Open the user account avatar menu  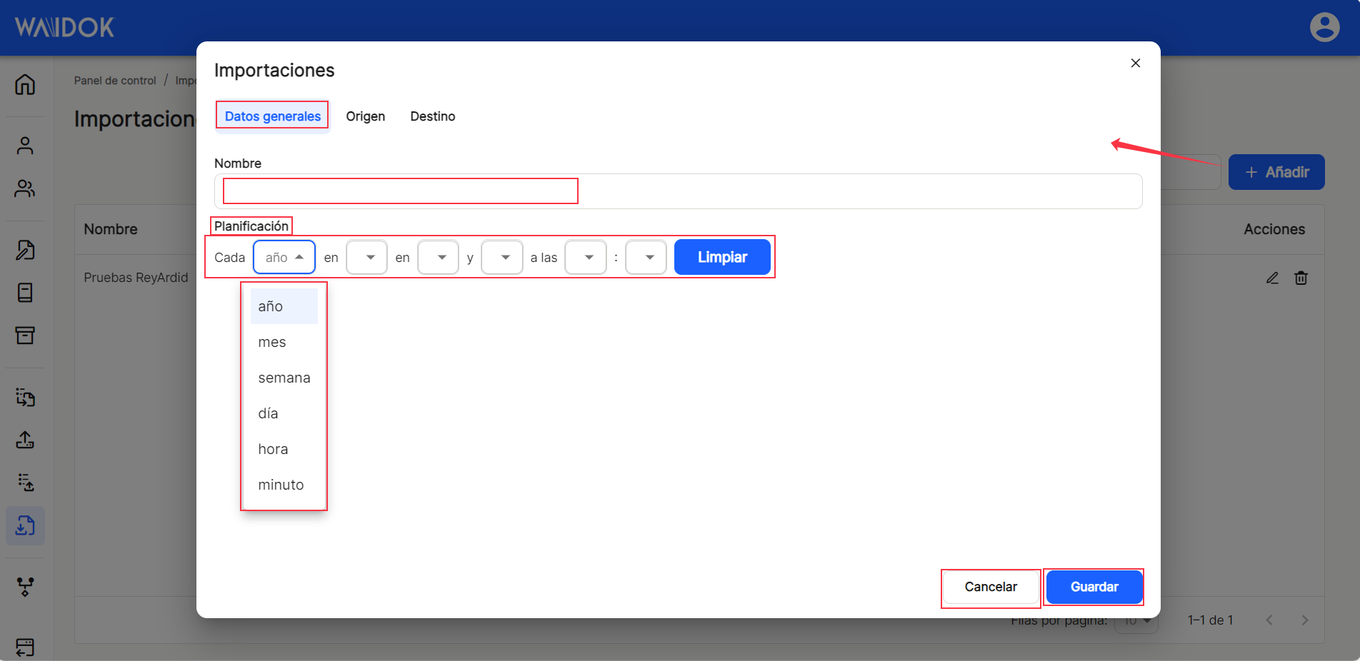coord(1324,27)
